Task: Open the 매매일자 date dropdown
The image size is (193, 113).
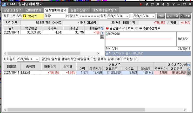Action: coord(37,59)
